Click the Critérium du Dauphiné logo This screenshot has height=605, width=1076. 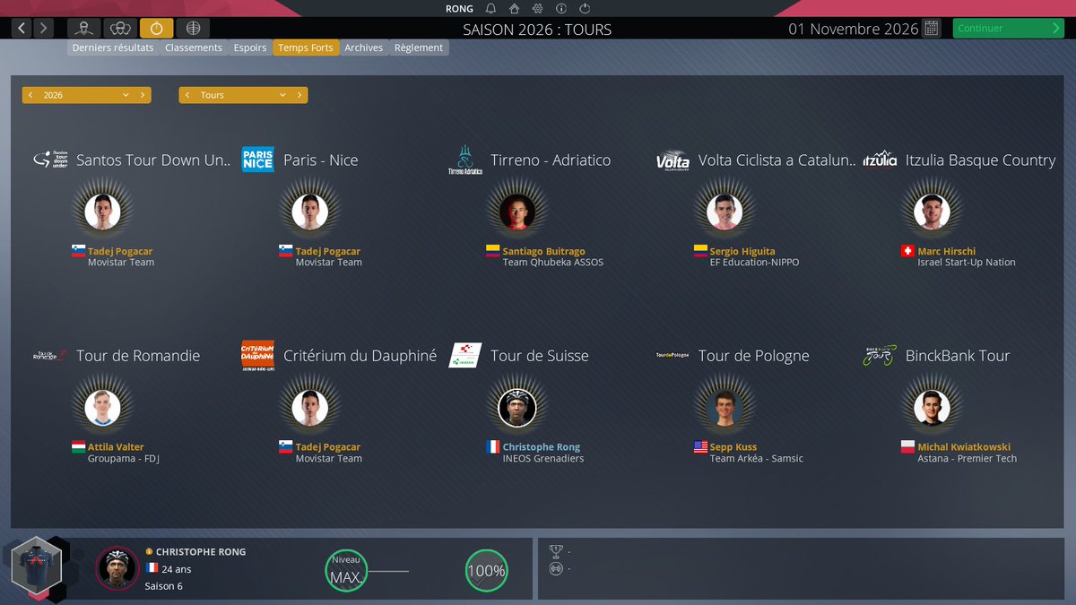coord(257,356)
